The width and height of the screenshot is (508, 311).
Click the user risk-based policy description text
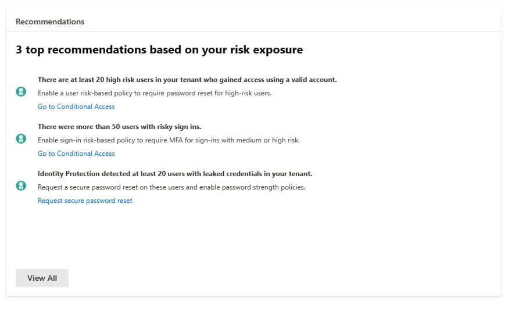155,93
